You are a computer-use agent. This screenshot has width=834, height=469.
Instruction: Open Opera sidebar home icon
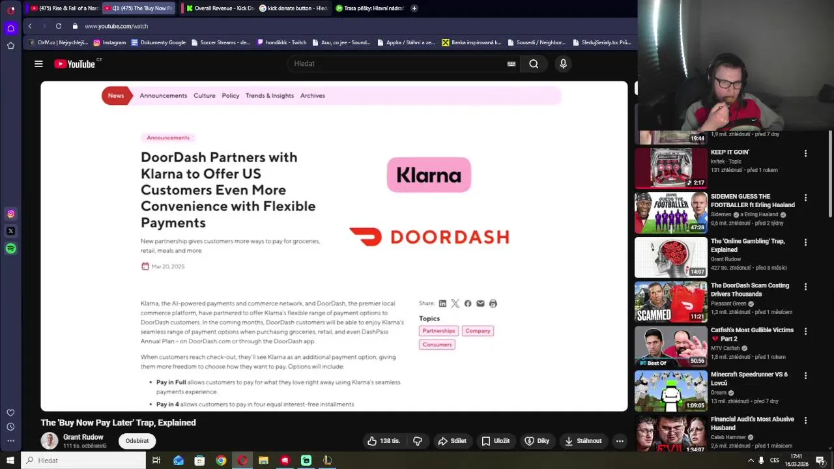click(x=10, y=28)
